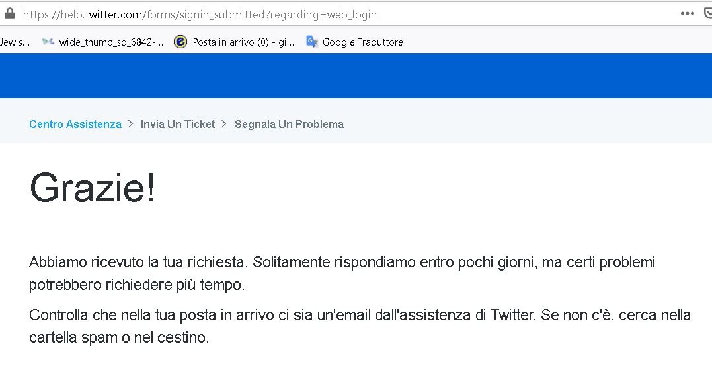The height and width of the screenshot is (381, 712).
Task: Select Segnala Un Problema breadcrumb
Action: tap(289, 124)
